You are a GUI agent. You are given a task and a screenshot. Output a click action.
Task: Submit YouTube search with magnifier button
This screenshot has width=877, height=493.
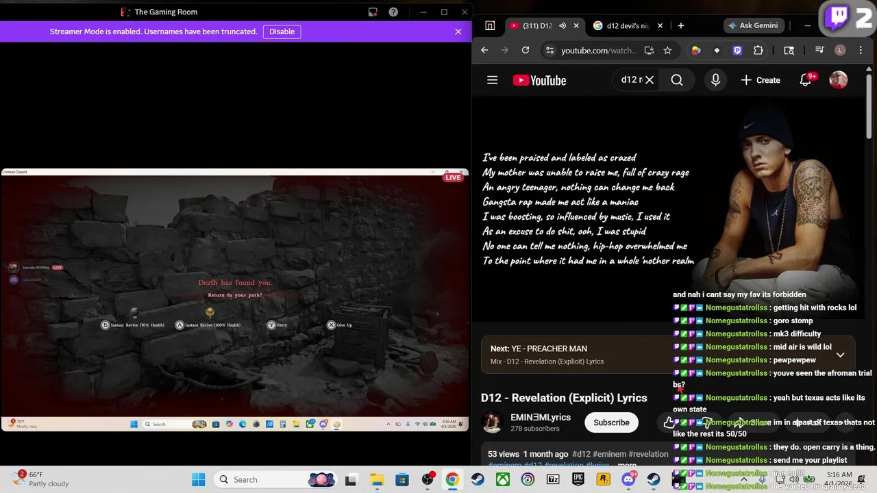point(677,80)
